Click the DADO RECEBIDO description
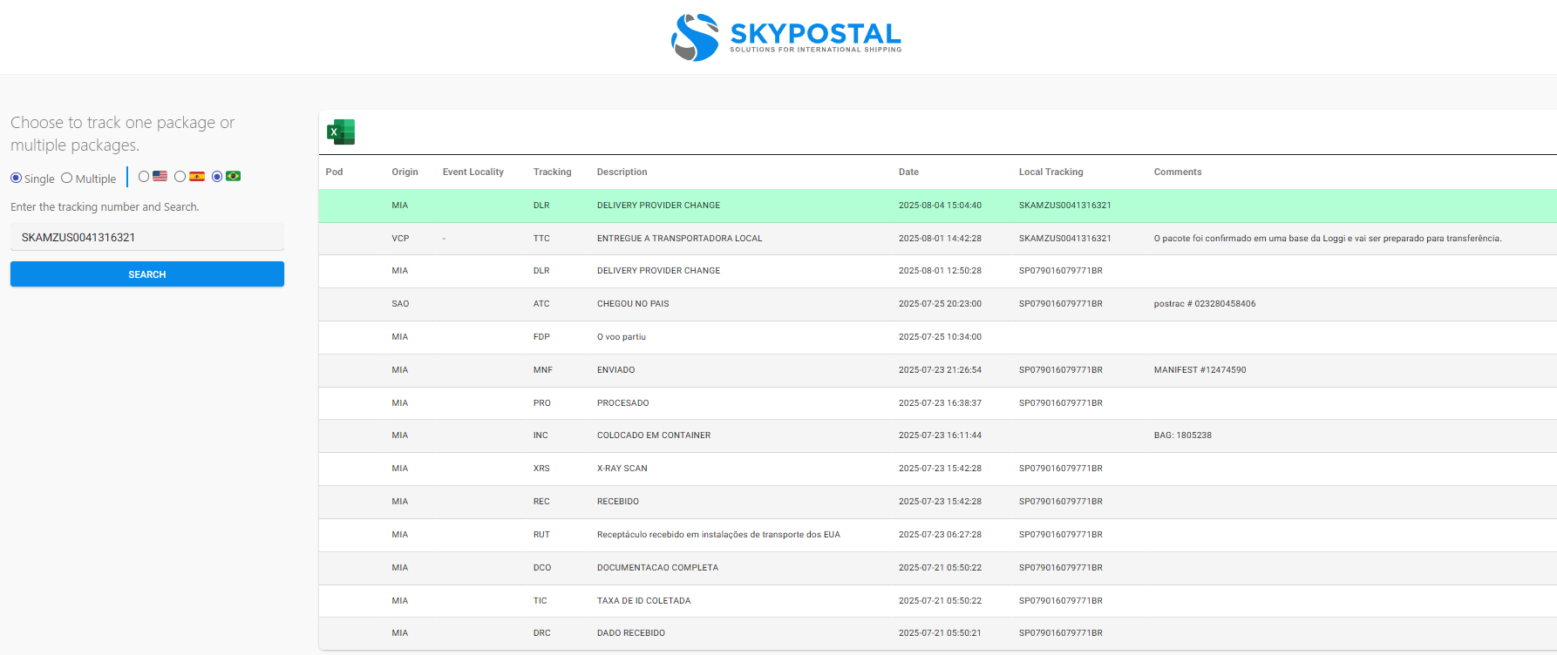The width and height of the screenshot is (1557, 655). 630,633
